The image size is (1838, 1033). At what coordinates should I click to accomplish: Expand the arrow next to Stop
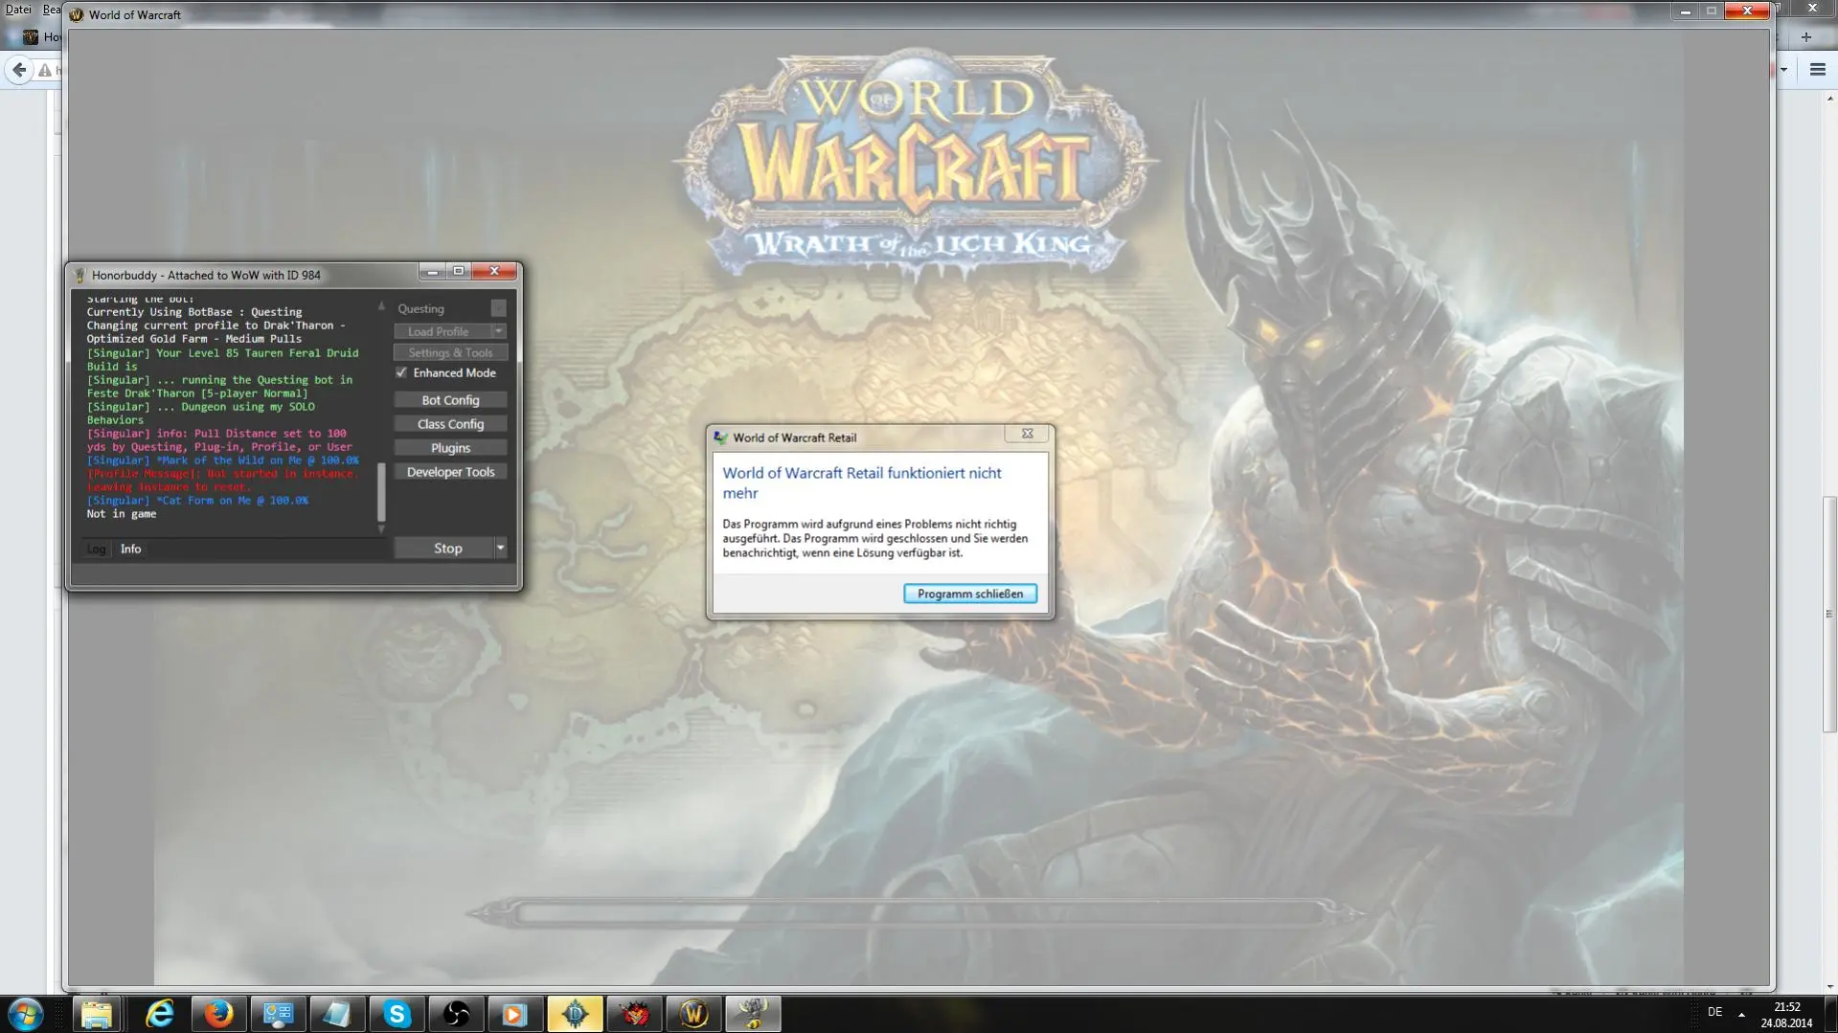pyautogui.click(x=500, y=549)
